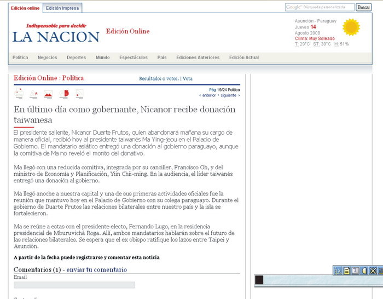Click the 'H: 51%' humidity reading
383x299 pixels.
[x=341, y=44]
